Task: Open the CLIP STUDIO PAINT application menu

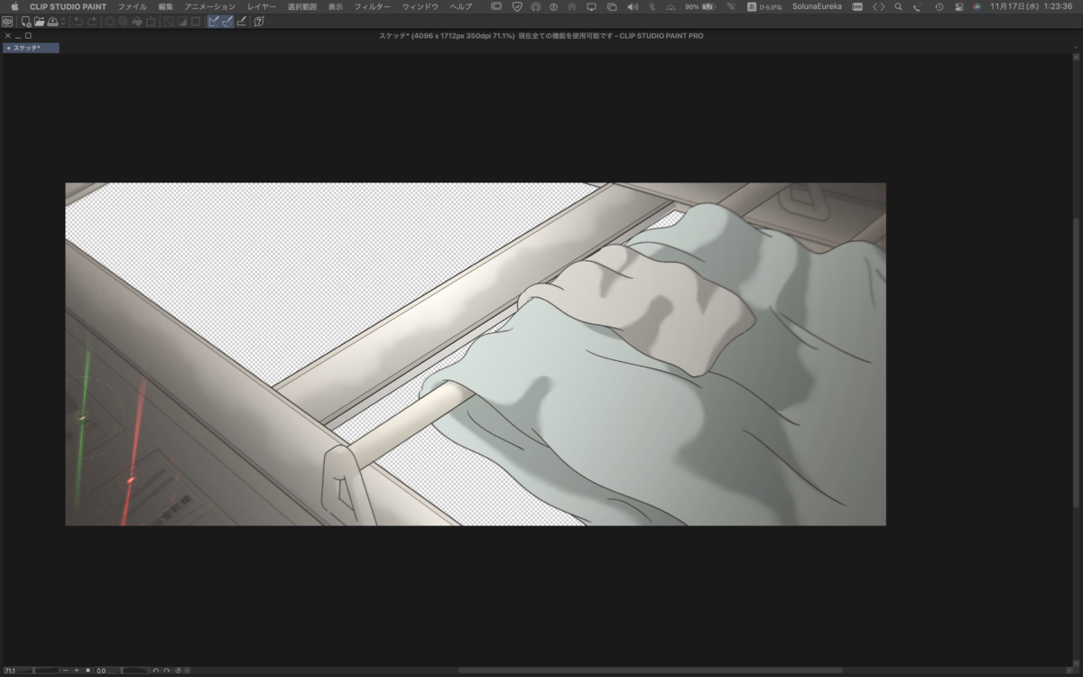Action: (x=69, y=6)
